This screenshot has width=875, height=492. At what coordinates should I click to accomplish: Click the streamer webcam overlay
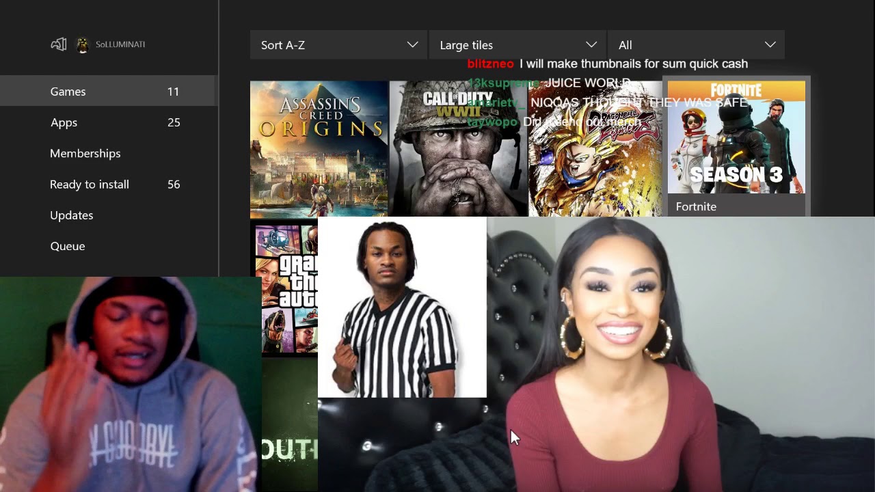click(x=131, y=384)
